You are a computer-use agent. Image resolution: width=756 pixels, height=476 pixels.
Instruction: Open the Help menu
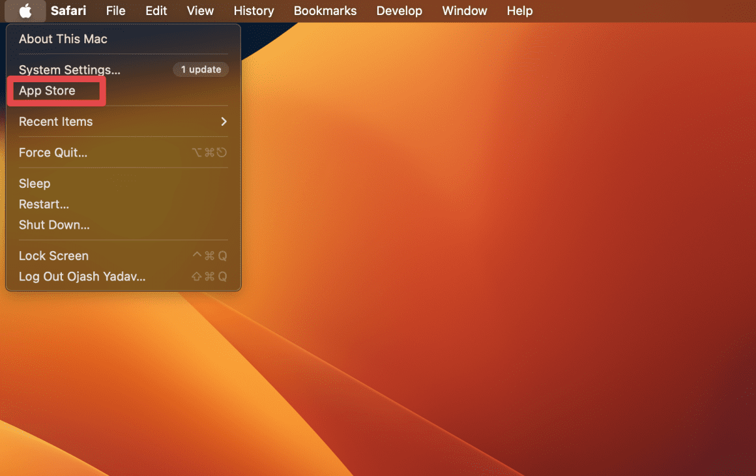(x=519, y=11)
